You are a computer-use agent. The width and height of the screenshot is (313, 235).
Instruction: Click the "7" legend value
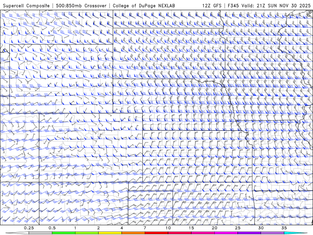145,228
